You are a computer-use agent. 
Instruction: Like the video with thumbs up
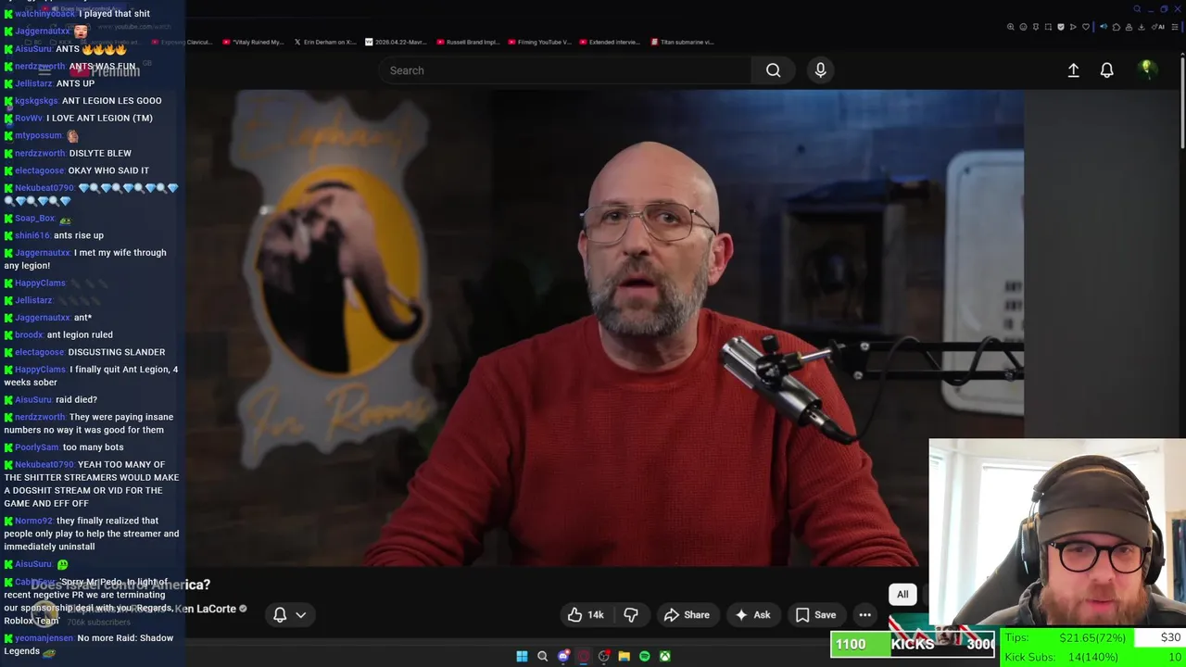(x=586, y=615)
